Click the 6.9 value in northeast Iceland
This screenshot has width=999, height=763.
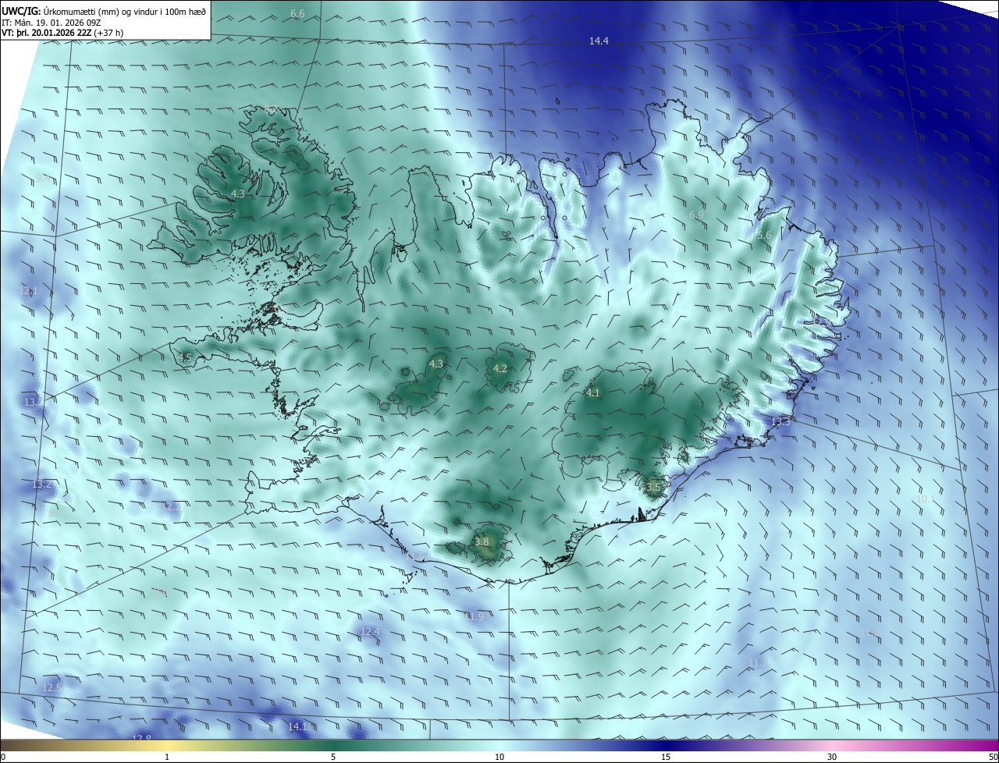(x=696, y=215)
